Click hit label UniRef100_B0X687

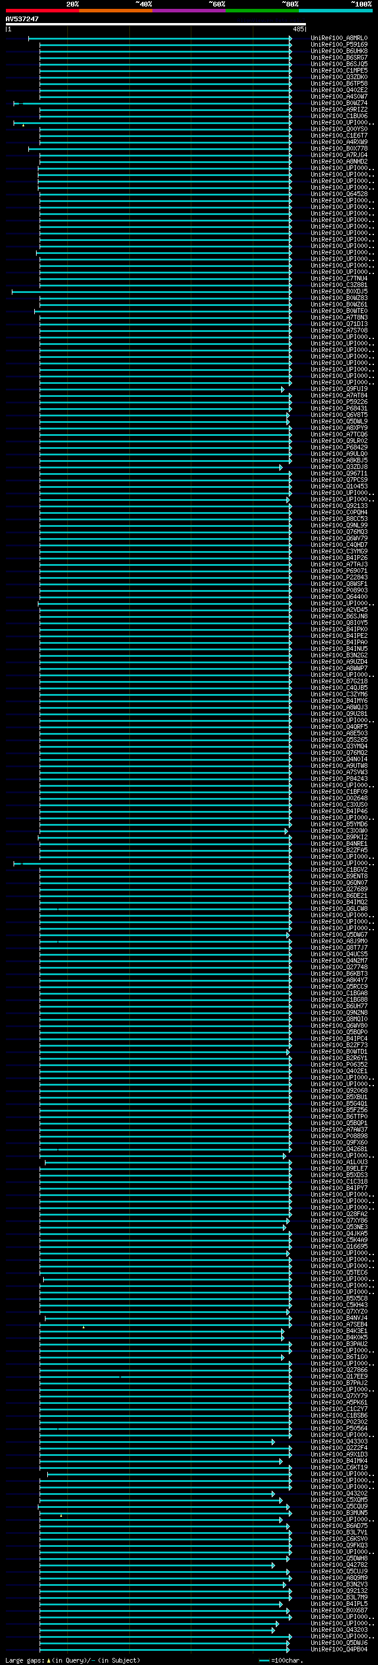click(x=339, y=1610)
